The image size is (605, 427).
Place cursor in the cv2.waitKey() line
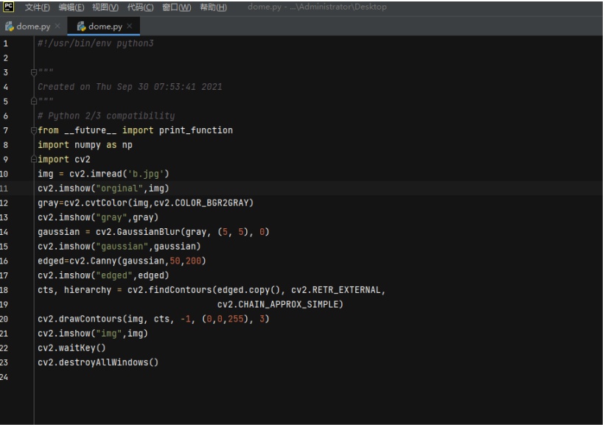[x=71, y=348]
